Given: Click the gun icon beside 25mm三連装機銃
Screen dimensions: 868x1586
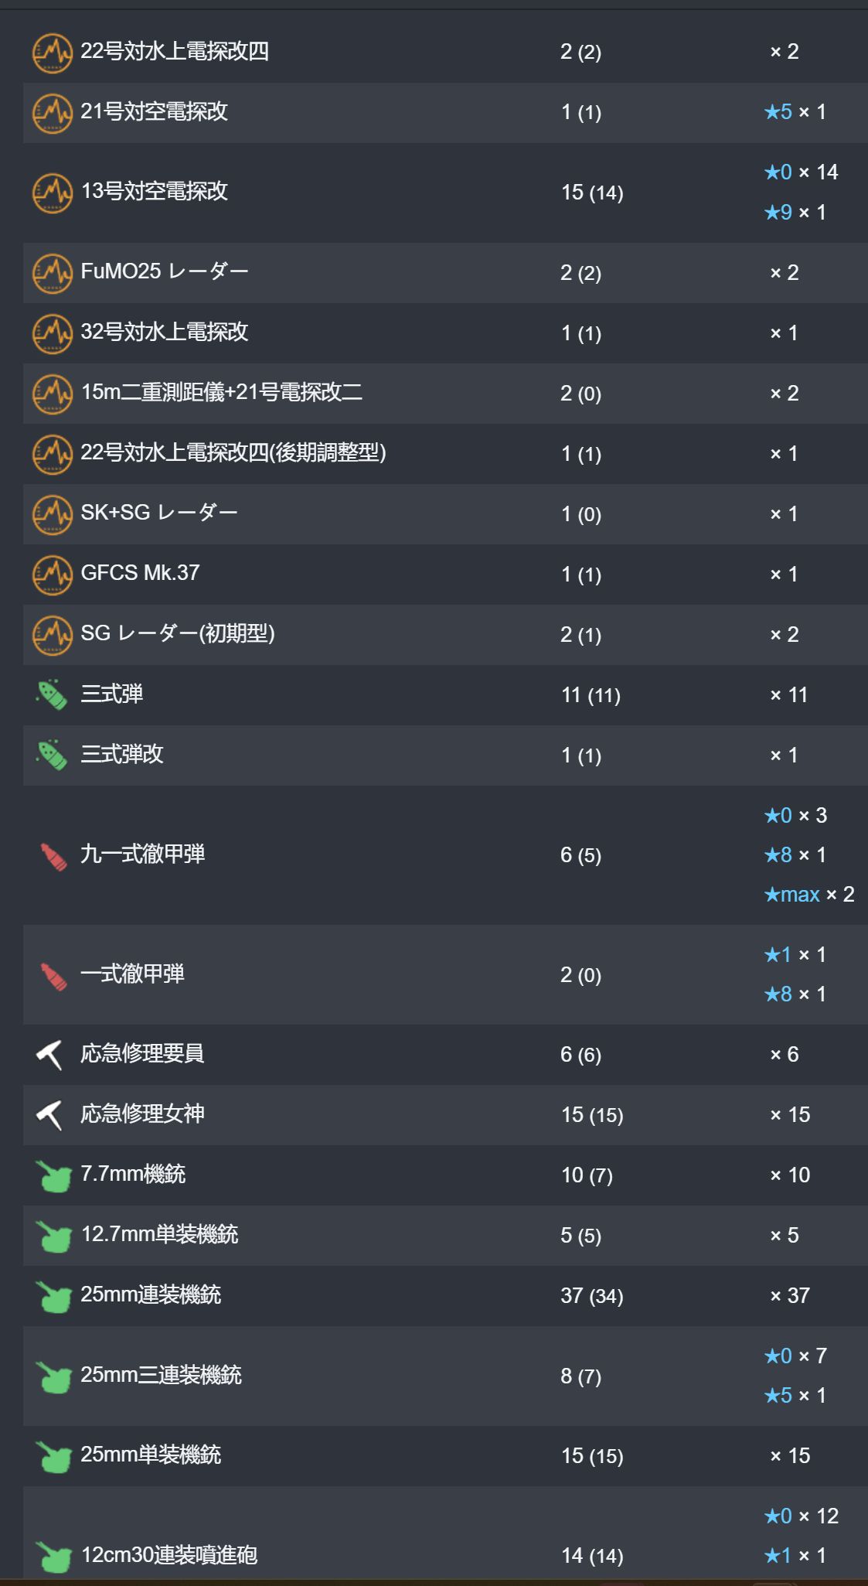Looking at the screenshot, I should [x=53, y=1376].
